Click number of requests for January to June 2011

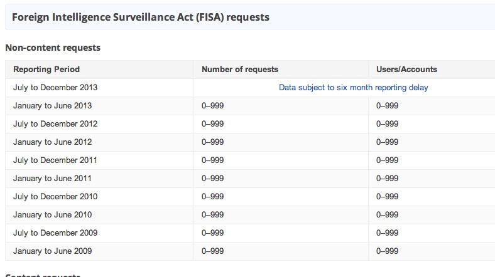213,179
